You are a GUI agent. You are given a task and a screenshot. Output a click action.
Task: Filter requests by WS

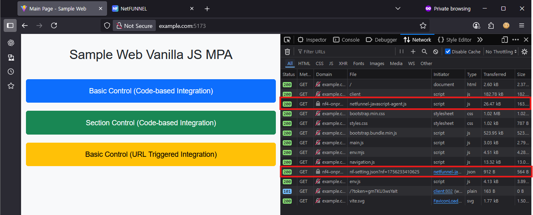pos(411,63)
